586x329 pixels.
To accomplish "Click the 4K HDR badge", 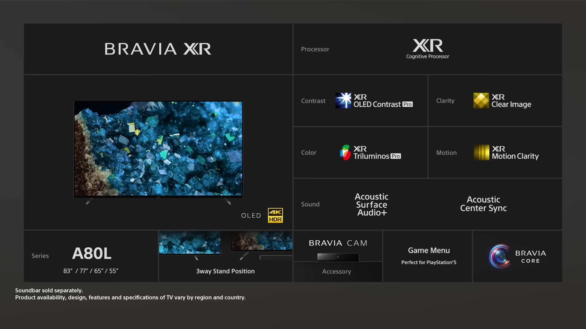I will (275, 215).
